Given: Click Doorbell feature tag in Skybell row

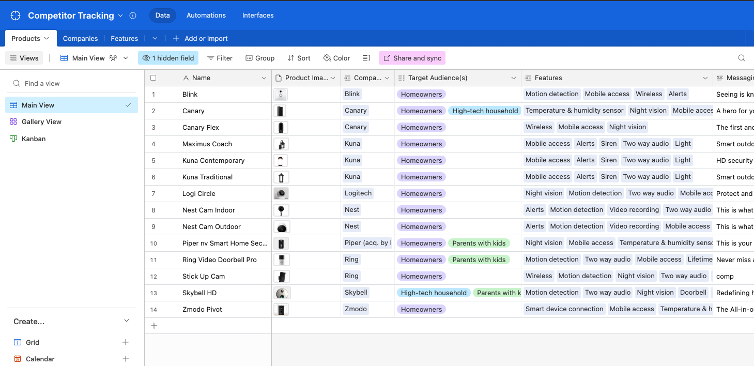Looking at the screenshot, I should tap(693, 292).
